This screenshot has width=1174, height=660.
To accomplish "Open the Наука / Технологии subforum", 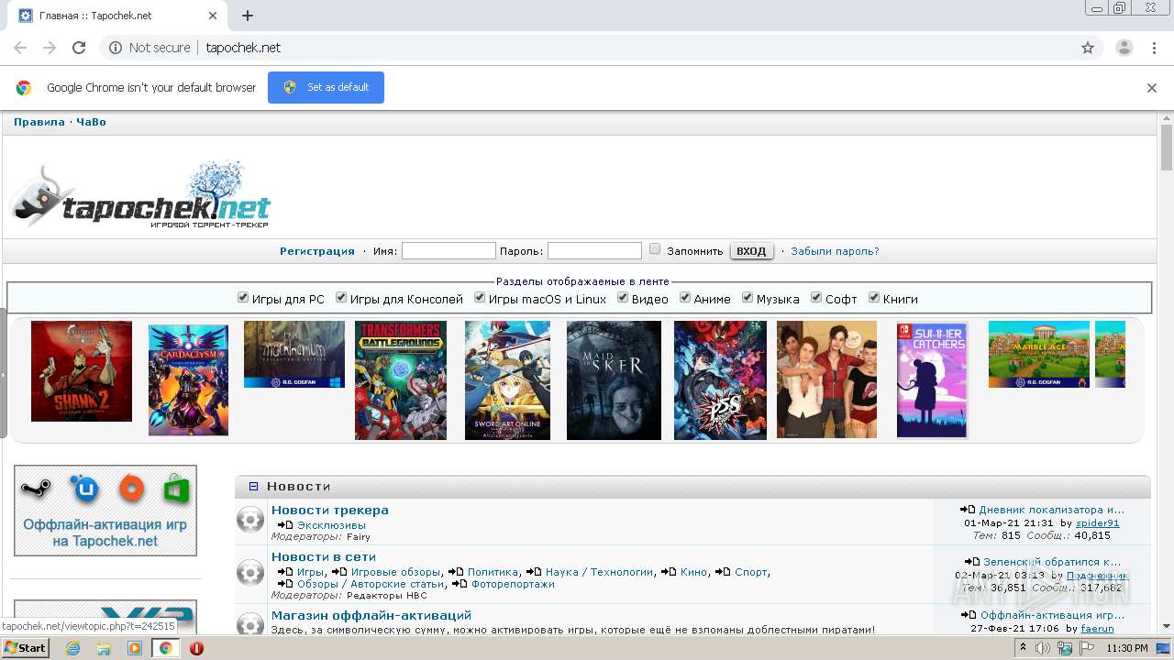I will (x=599, y=572).
